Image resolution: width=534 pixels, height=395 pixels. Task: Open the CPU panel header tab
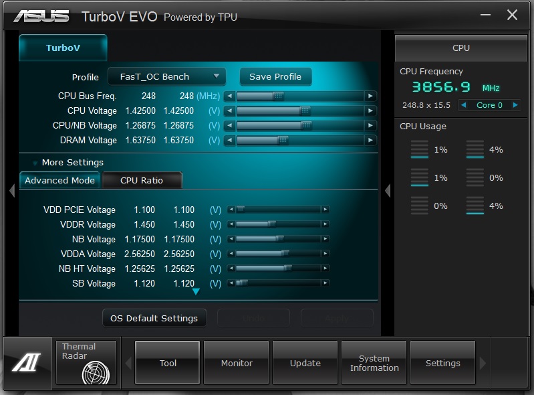coord(461,48)
